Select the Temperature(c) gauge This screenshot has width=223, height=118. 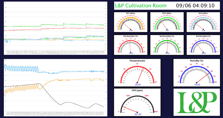(137, 73)
